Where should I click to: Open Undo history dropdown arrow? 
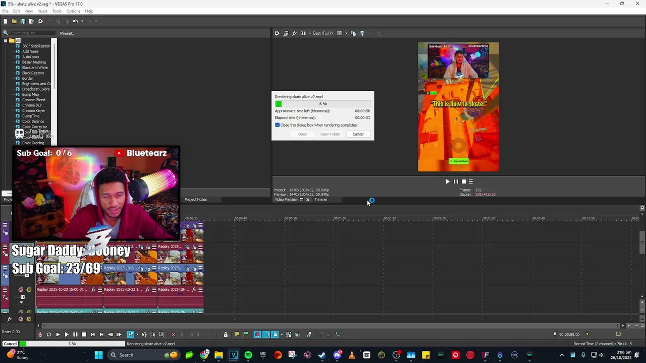[x=82, y=21]
